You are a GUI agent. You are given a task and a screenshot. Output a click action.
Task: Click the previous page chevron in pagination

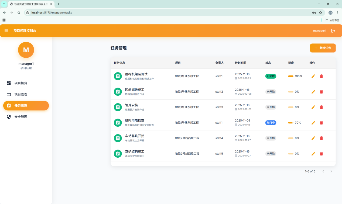[x=323, y=171]
